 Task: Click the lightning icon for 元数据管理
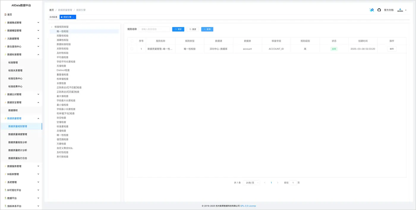point(5,39)
